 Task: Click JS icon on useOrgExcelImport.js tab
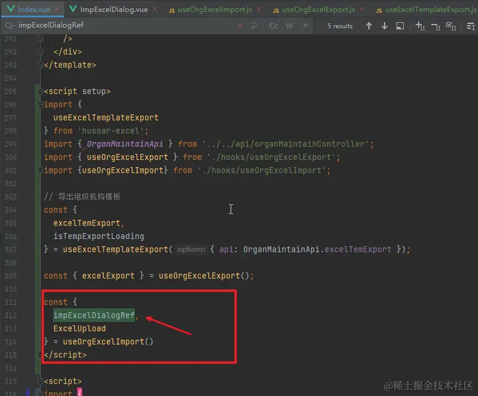coord(172,10)
